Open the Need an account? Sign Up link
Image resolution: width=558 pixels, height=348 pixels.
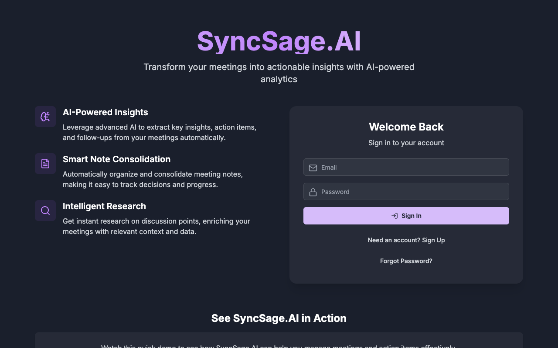[x=406, y=240]
